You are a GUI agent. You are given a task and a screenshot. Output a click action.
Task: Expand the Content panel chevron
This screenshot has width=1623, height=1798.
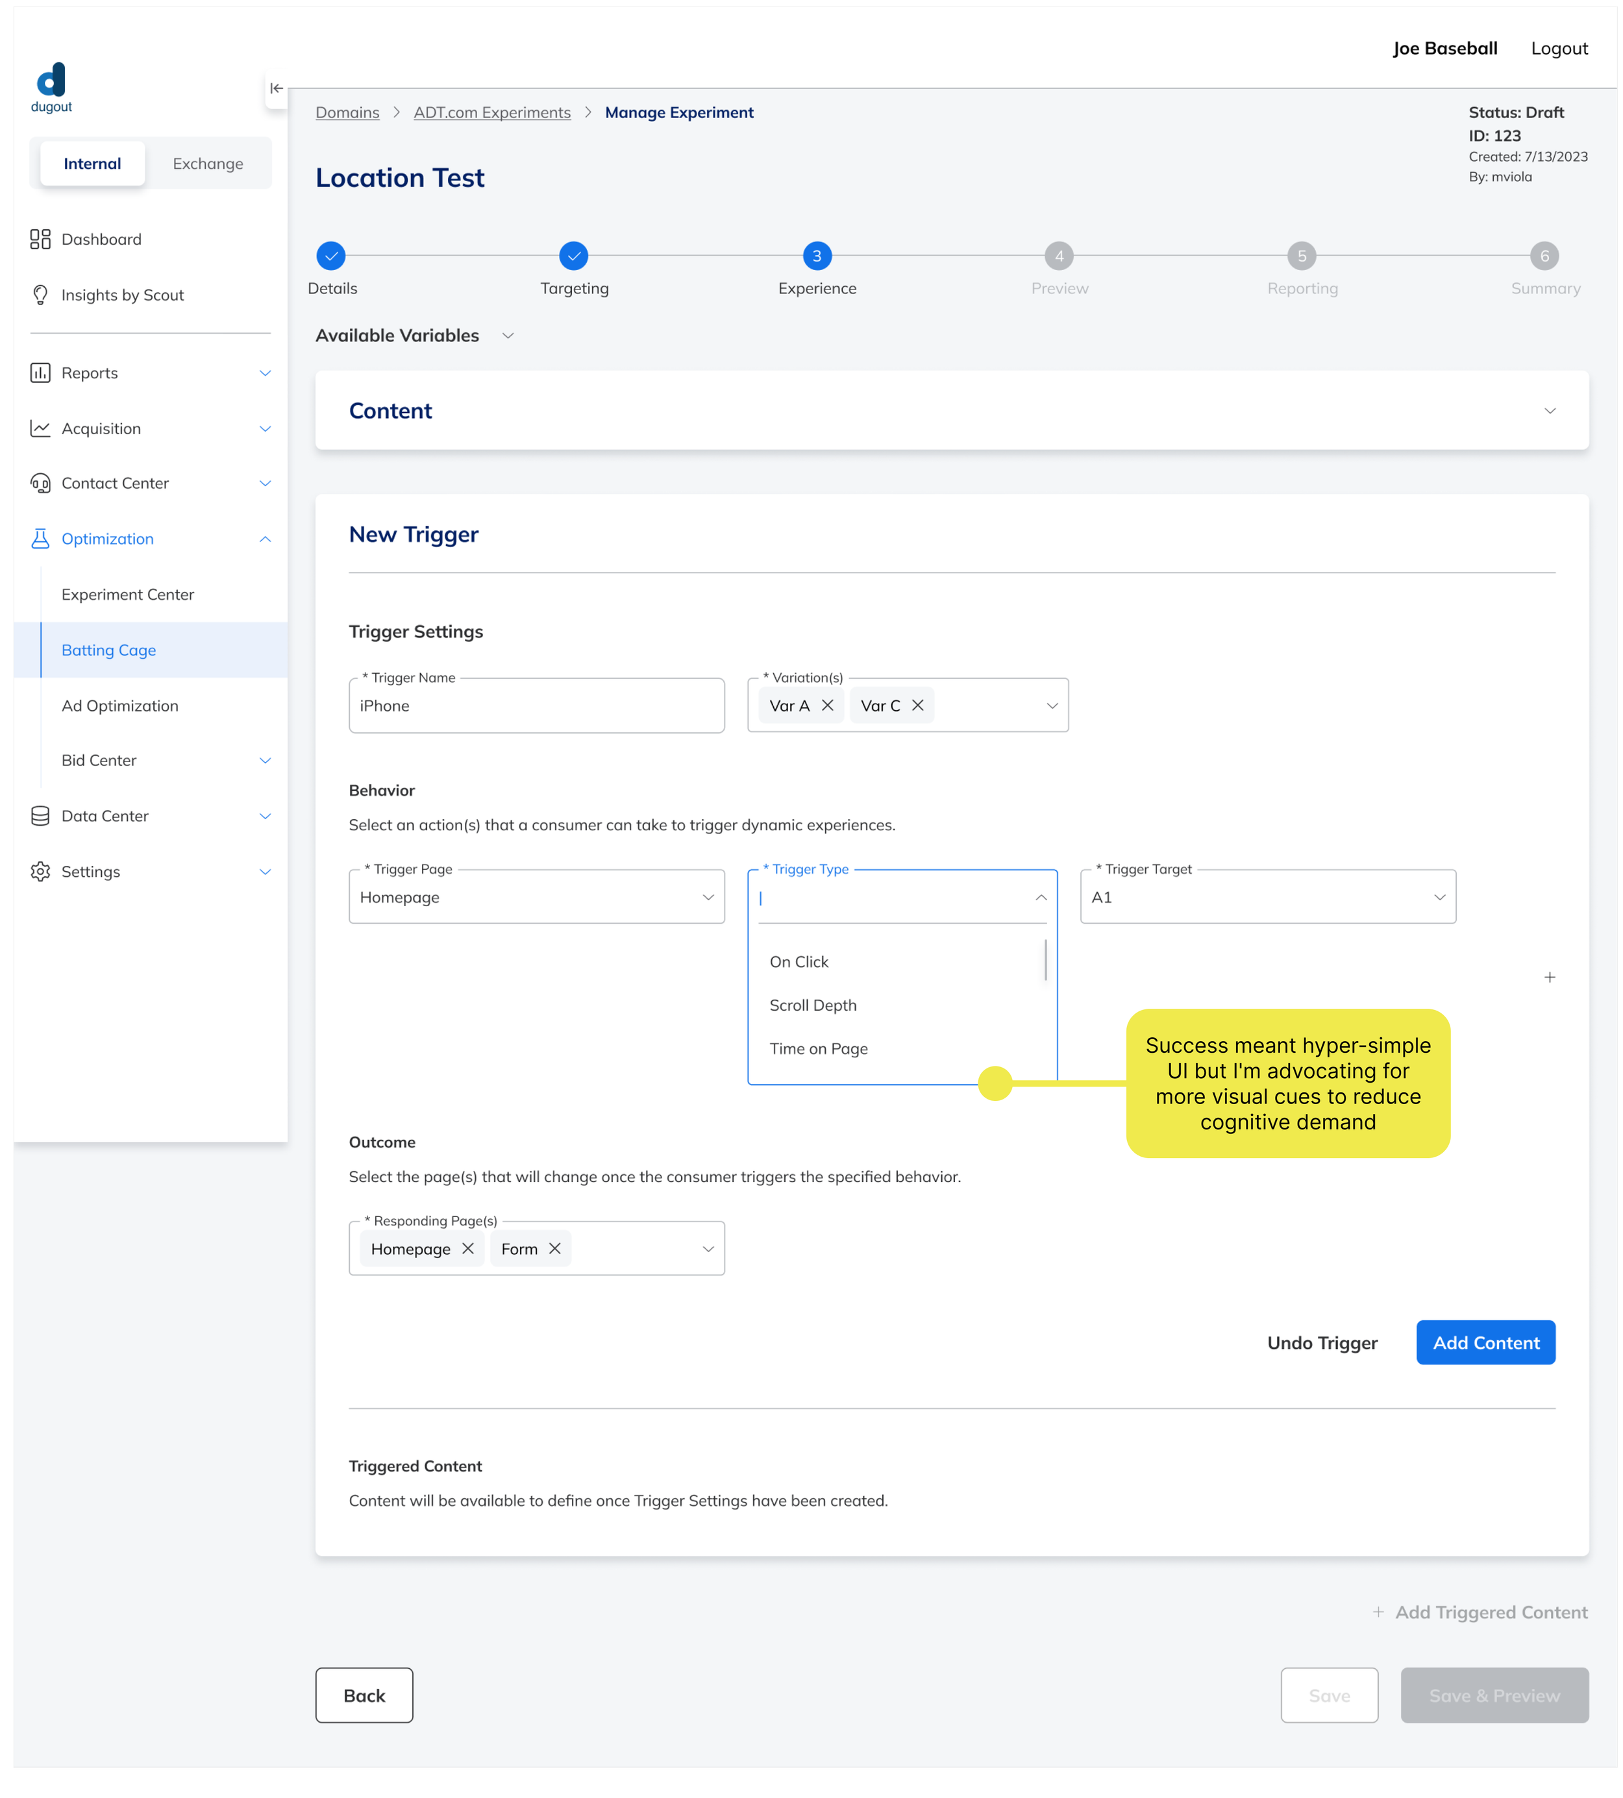(x=1550, y=411)
